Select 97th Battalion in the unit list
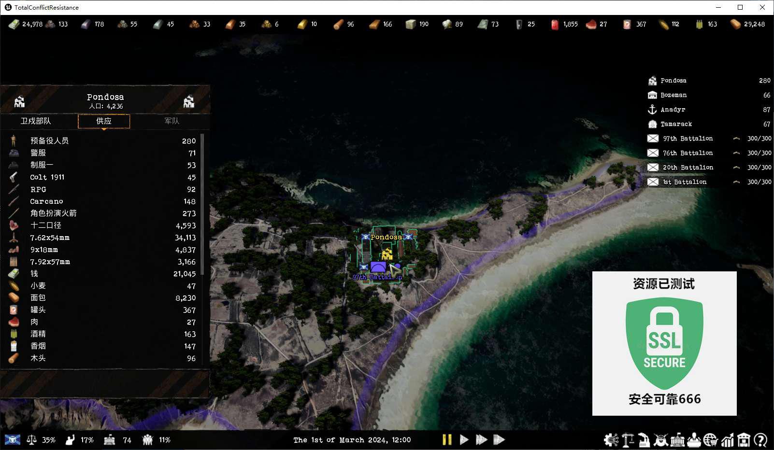 click(x=688, y=139)
